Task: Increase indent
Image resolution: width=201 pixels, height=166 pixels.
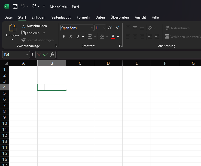Action: 157,37
